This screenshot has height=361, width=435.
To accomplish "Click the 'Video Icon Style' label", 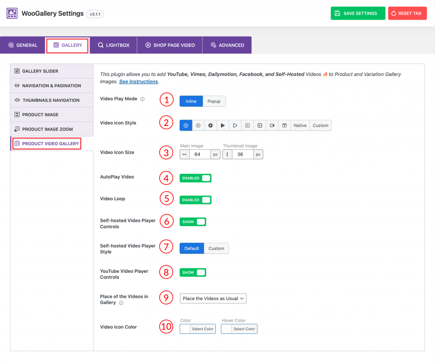I will (118, 123).
